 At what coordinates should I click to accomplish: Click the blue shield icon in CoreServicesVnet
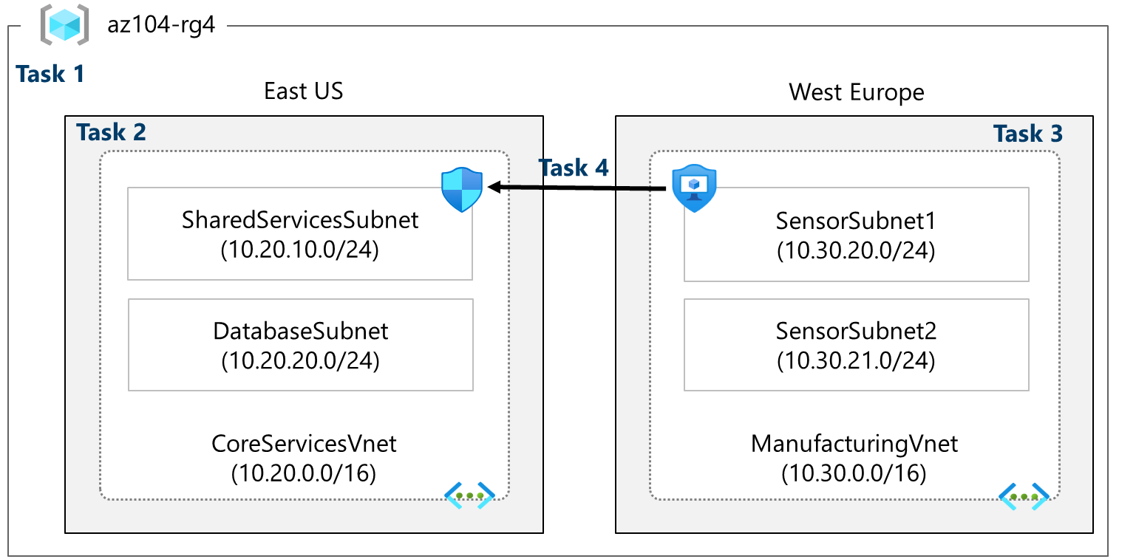point(462,190)
